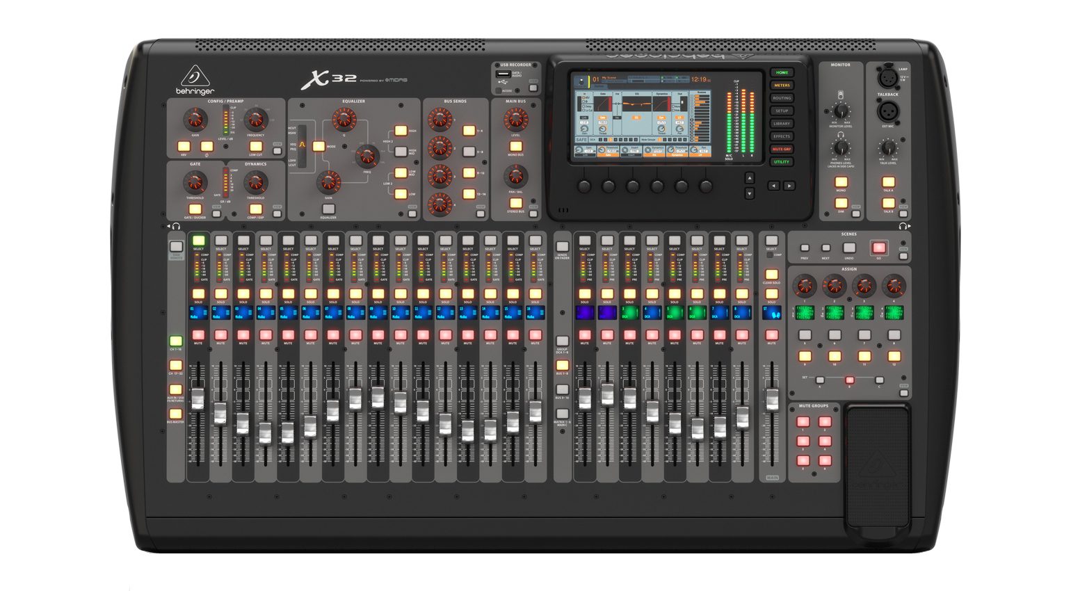Select bus sends 9-12 button
This screenshot has height=591, width=1071.
469,173
